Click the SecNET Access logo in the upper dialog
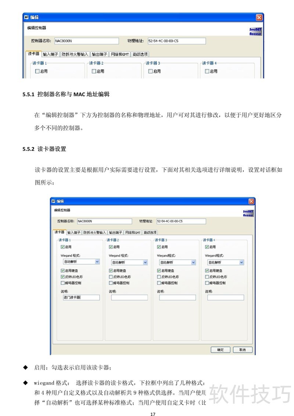 click(x=255, y=32)
